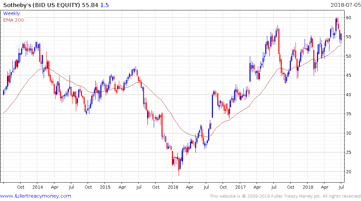Image resolution: width=361 pixels, height=201 pixels.
Task: Select the Weekly interval label
Action: click(11, 13)
